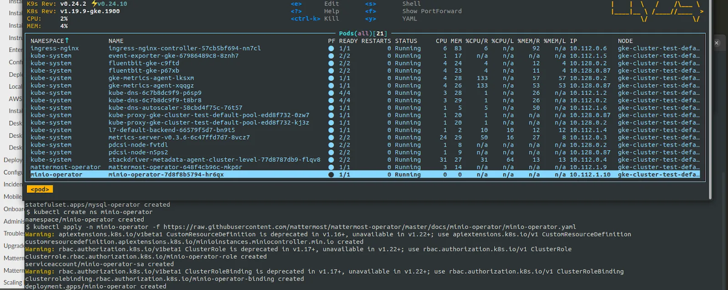This screenshot has height=290, width=728.
Task: Click the READY column header
Action: click(348, 41)
